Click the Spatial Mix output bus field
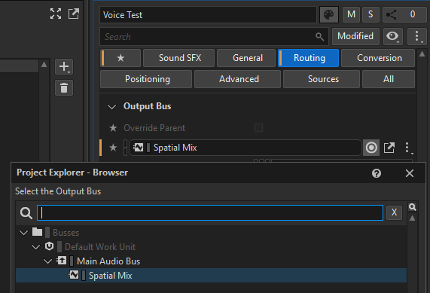Screen dimensions: 430x293 [245, 148]
